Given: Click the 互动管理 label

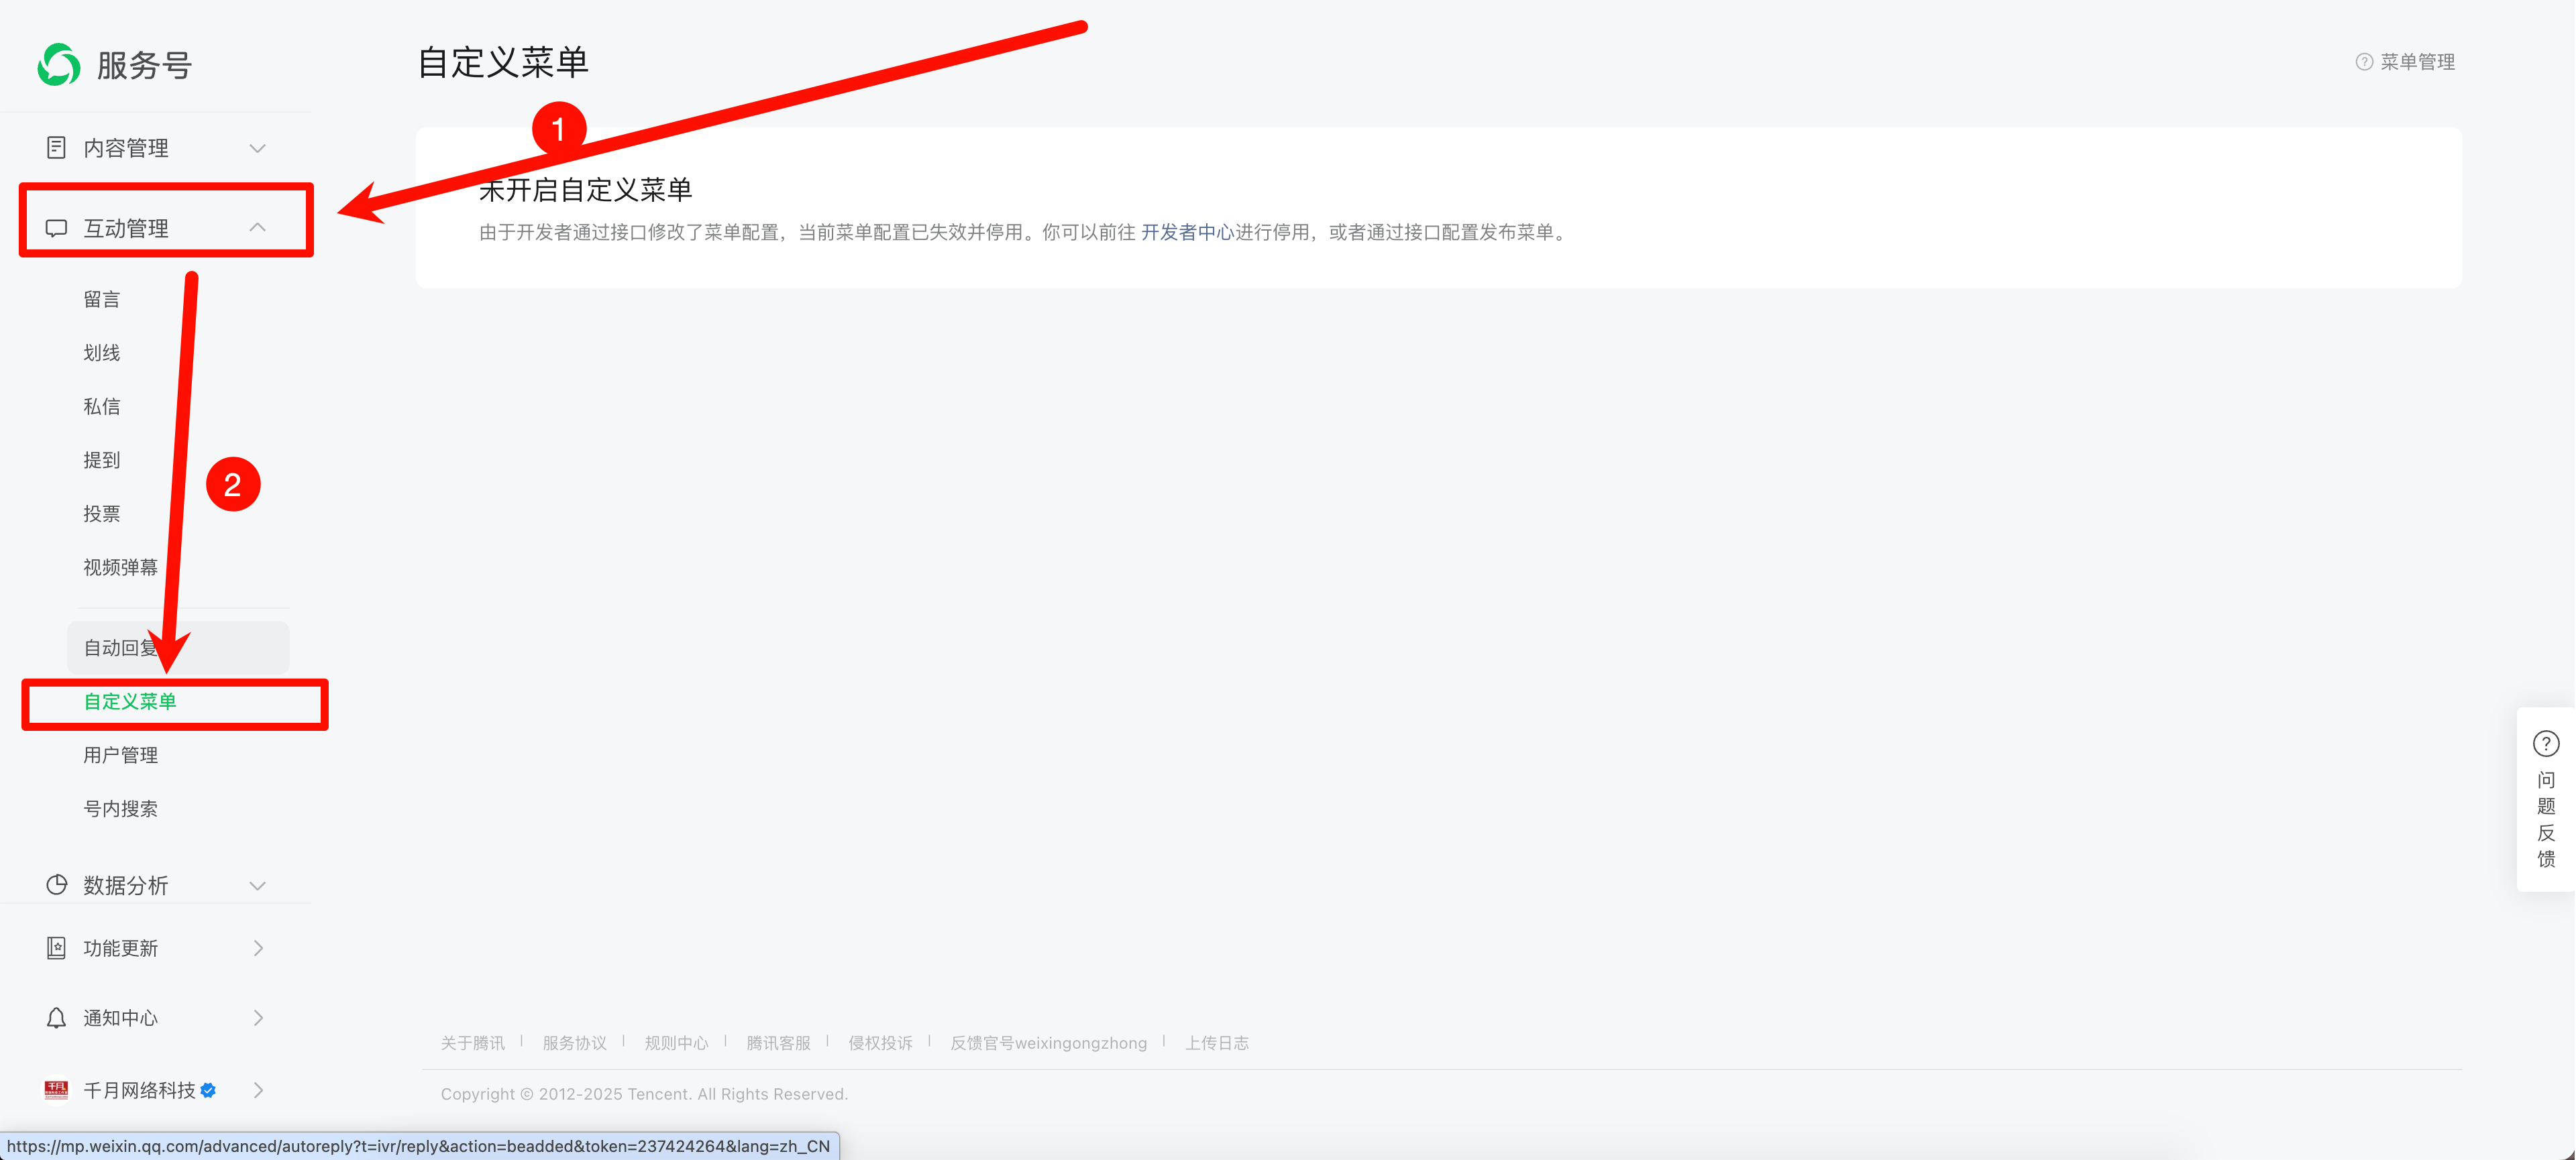Looking at the screenshot, I should 126,229.
